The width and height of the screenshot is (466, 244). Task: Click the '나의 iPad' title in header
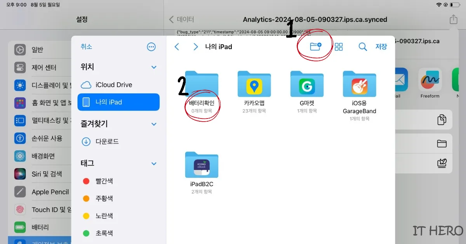coord(219,47)
